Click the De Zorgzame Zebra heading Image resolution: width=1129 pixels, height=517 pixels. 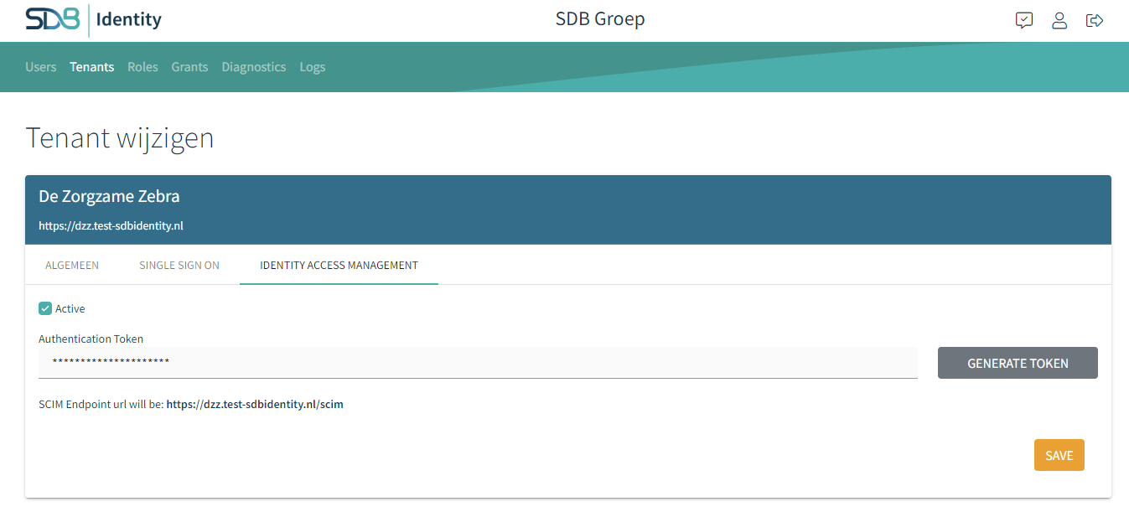coord(109,196)
